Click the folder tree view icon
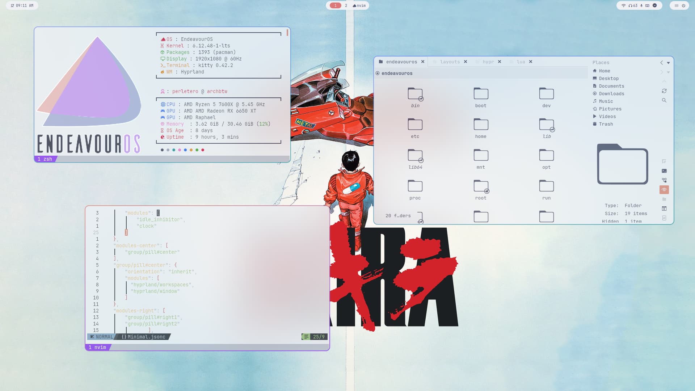The width and height of the screenshot is (695, 391). (x=664, y=180)
